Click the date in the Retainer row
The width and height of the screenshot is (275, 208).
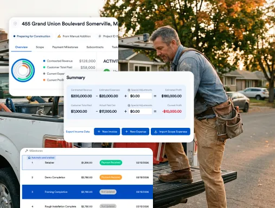tap(142, 162)
